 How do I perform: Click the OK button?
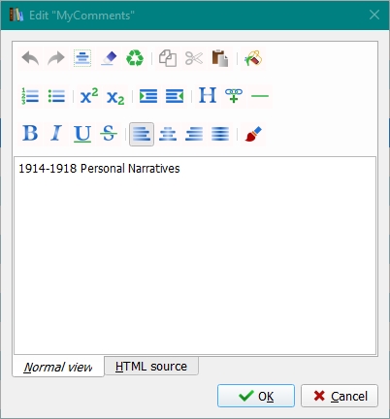point(256,396)
